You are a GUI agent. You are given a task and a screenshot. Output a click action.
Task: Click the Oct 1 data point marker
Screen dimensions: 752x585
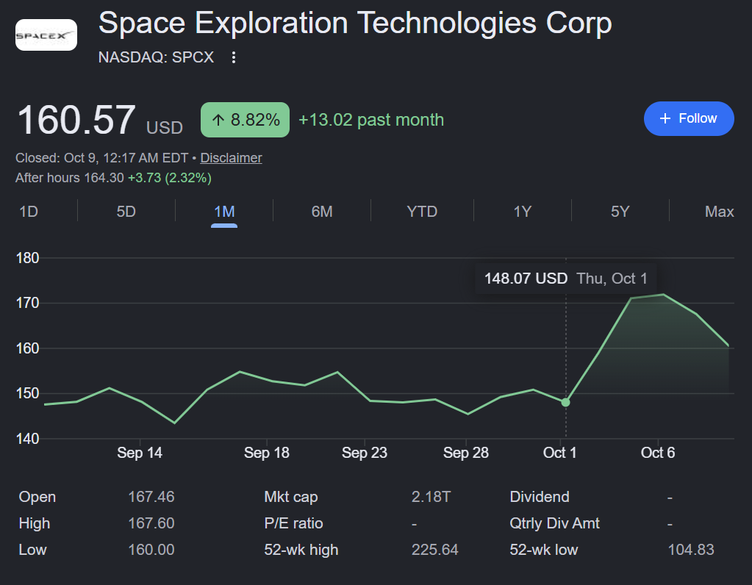[x=566, y=402]
